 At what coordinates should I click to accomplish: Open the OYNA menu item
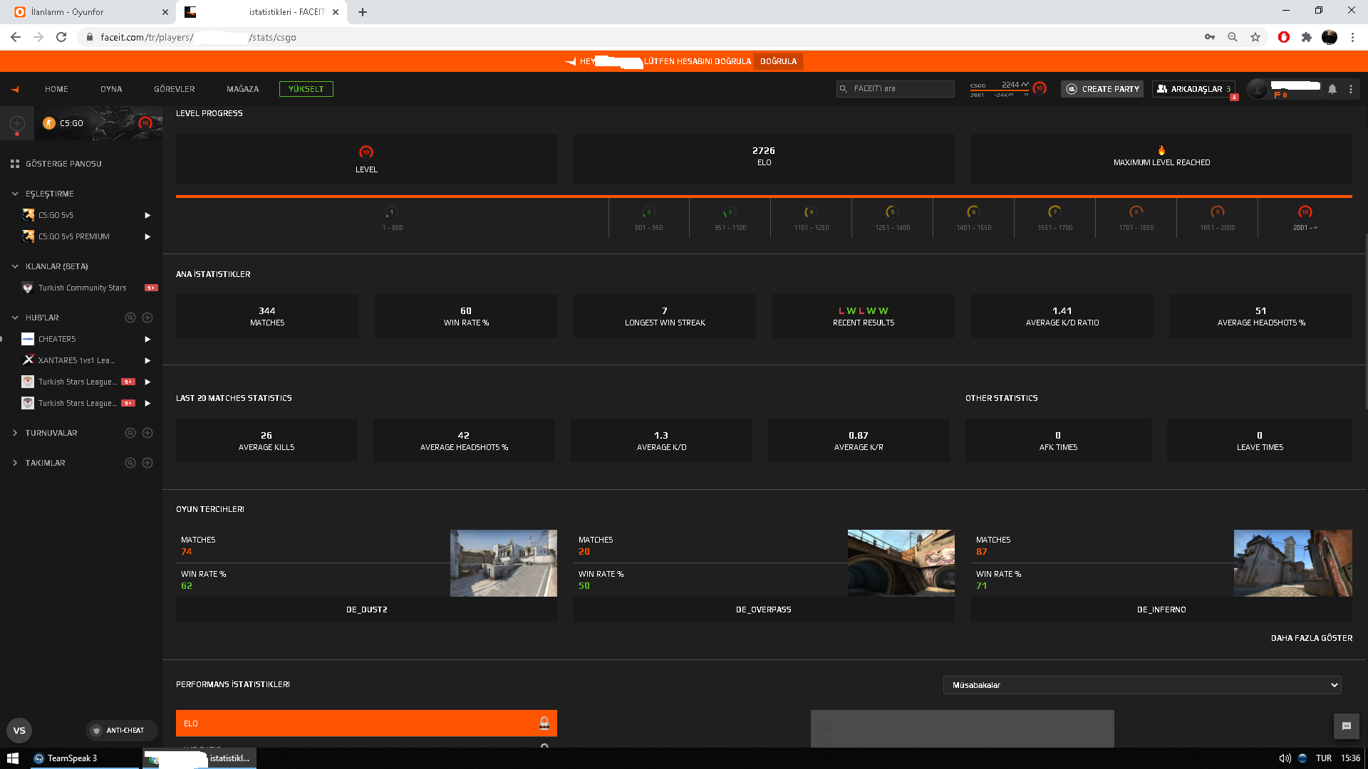point(111,89)
